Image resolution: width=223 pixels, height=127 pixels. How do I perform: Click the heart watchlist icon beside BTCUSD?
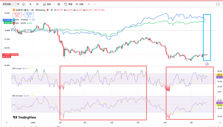[18, 4]
